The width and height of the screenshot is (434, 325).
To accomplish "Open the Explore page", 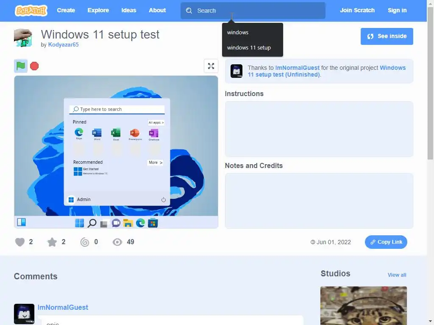I will (x=98, y=10).
